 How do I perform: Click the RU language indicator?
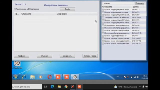(x=118, y=77)
